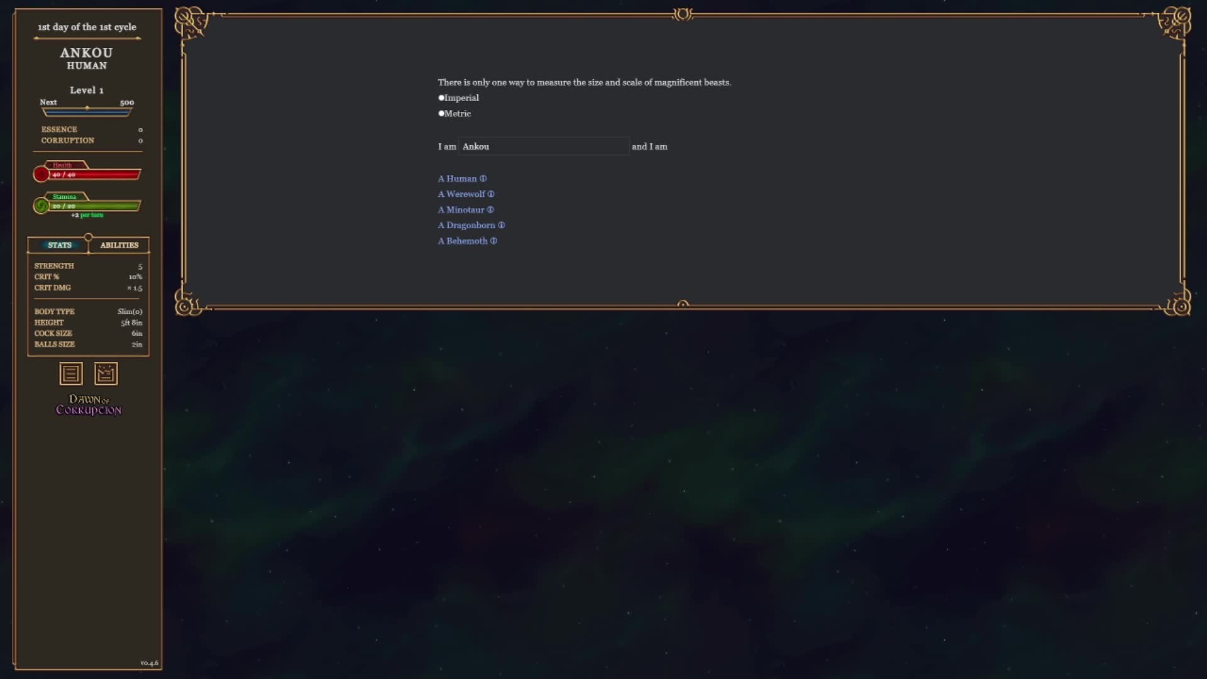This screenshot has width=1207, height=679.
Task: Click the Dawn of Corruption logo
Action: coord(89,405)
